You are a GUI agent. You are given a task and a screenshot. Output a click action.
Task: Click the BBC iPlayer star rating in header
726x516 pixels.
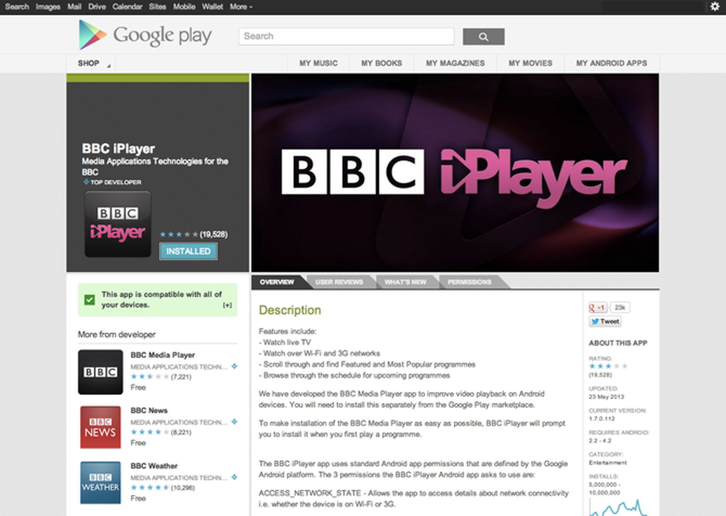[x=179, y=234]
